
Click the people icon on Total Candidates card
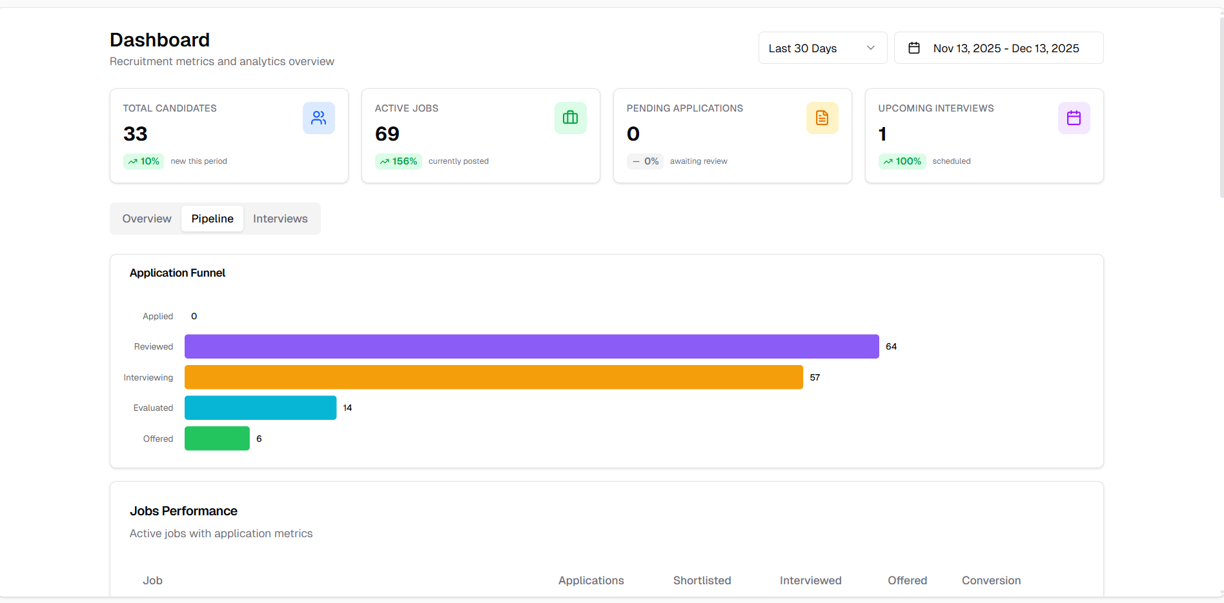[x=318, y=117]
